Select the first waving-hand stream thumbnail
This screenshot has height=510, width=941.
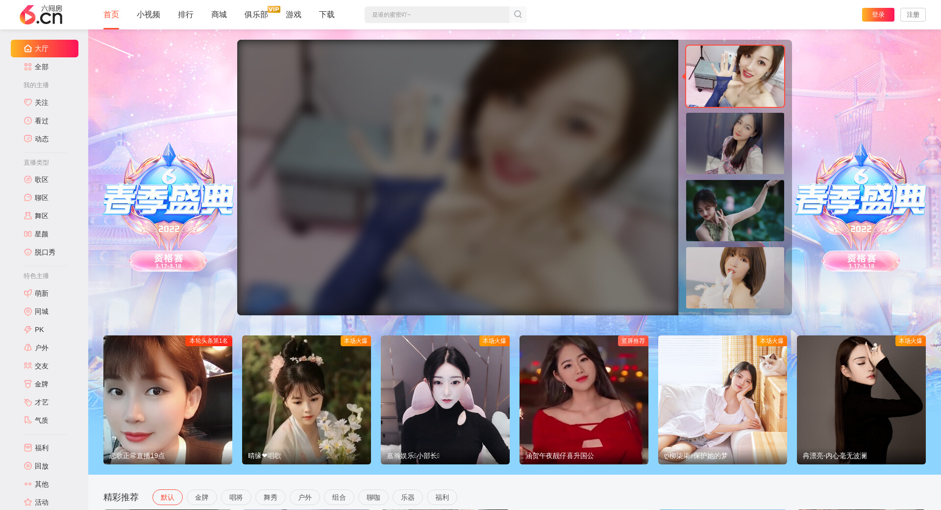click(735, 76)
